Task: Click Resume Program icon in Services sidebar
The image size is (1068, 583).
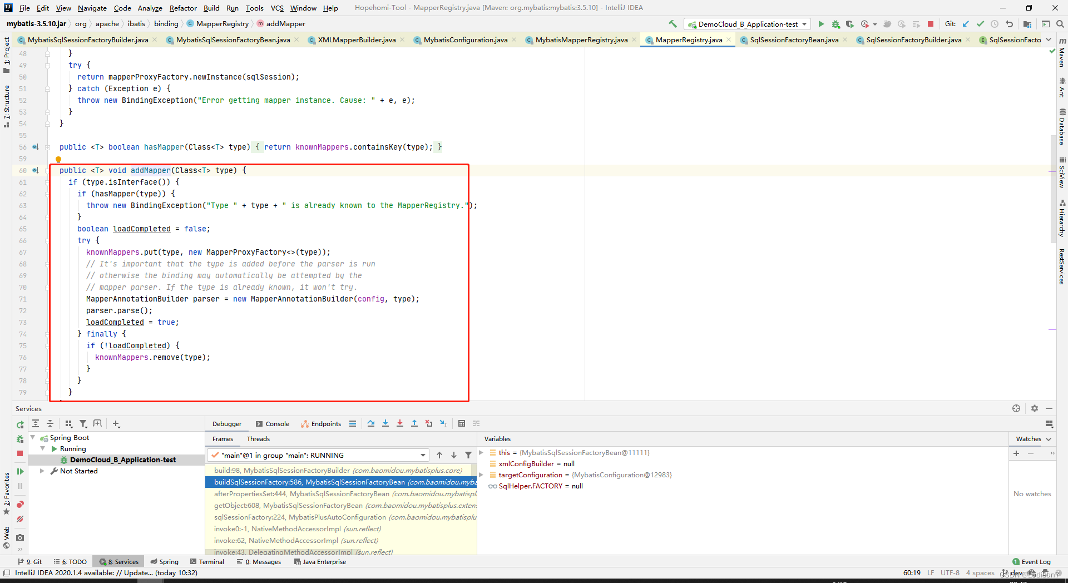Action: pyautogui.click(x=20, y=471)
